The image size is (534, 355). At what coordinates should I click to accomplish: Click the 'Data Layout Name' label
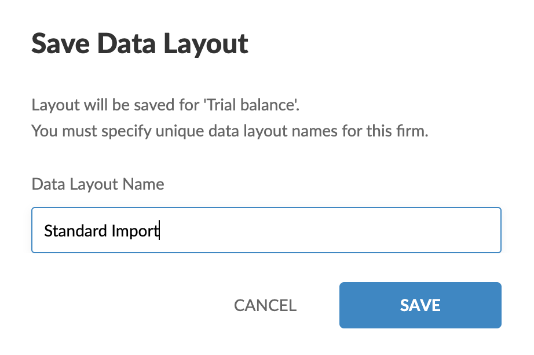click(97, 184)
